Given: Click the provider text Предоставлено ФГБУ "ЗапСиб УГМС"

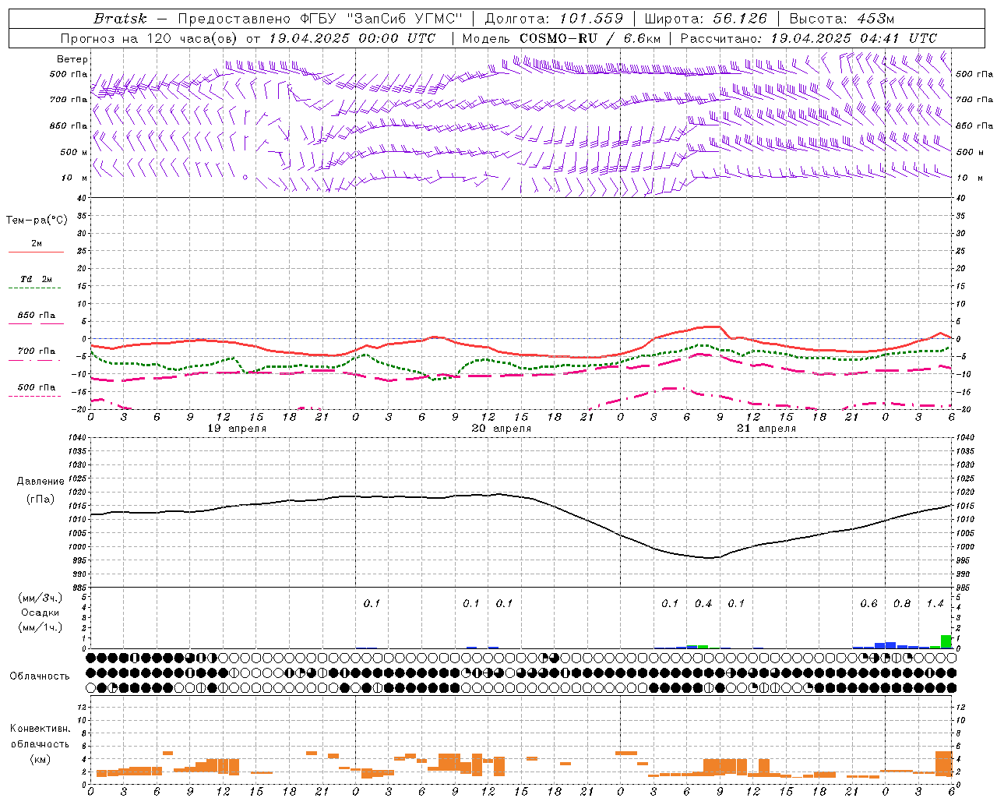Looking at the screenshot, I should 320,19.
